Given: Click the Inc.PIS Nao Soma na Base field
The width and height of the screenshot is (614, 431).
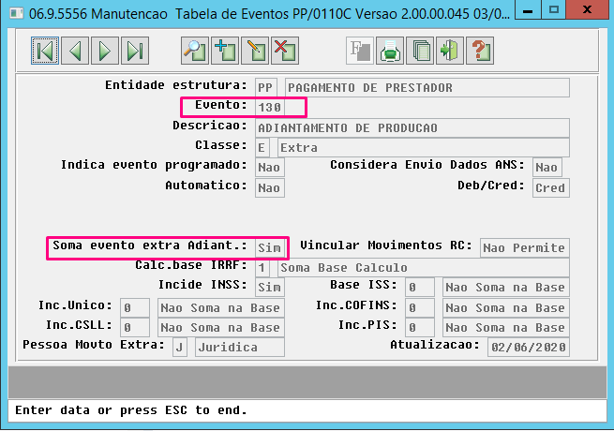Looking at the screenshot, I should [x=506, y=327].
